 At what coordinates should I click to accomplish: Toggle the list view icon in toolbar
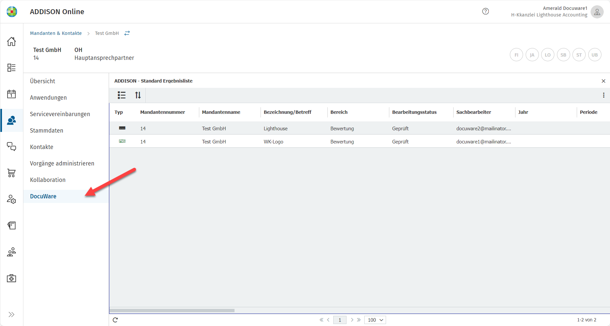click(122, 95)
